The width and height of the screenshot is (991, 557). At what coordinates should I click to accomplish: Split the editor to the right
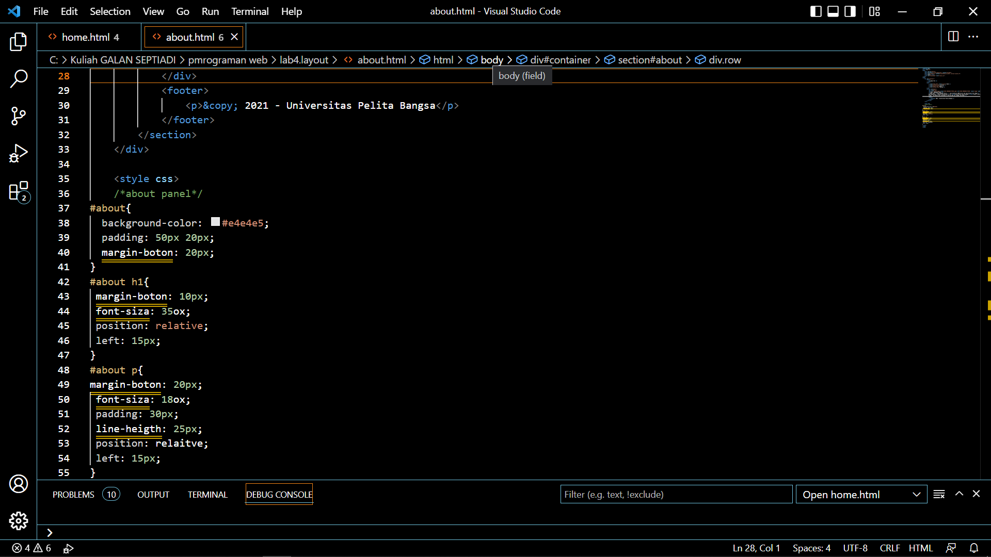[x=953, y=37]
